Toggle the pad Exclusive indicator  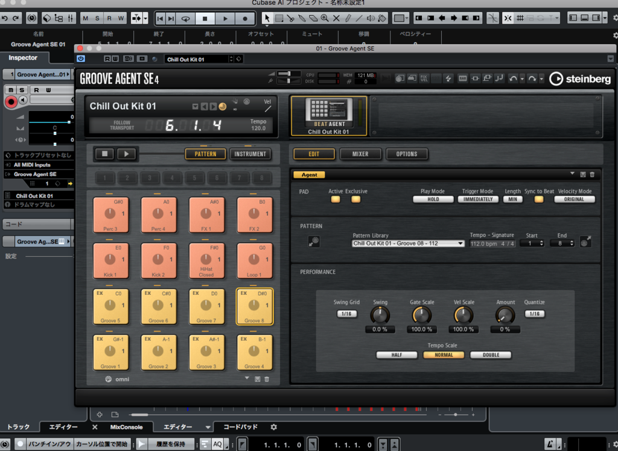coord(355,200)
